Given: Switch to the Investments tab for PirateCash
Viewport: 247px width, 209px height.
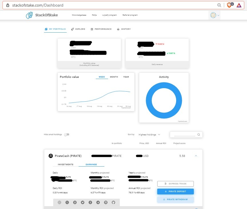Looking at the screenshot, I should 65,165.
